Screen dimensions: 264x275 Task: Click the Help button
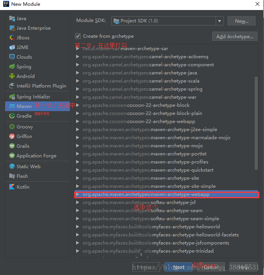244,267
